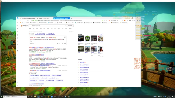This screenshot has height=98, width=175.
Task: Click the share icon on the featured answer card
Action: tap(65, 37)
